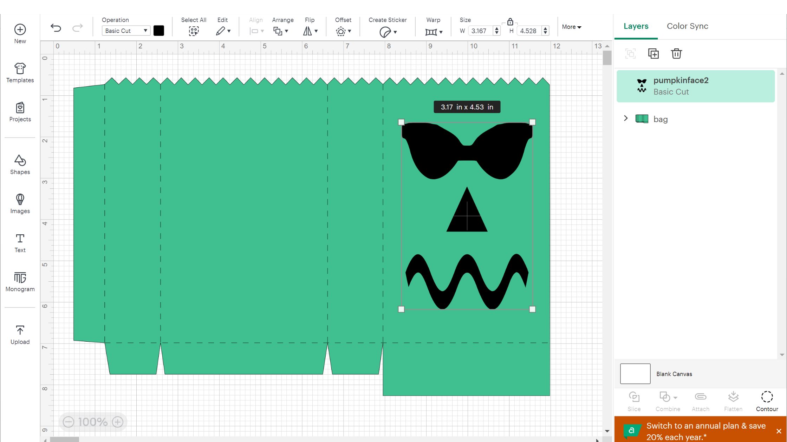Open the Shapes tool
This screenshot has height=442, width=787.
tap(20, 165)
